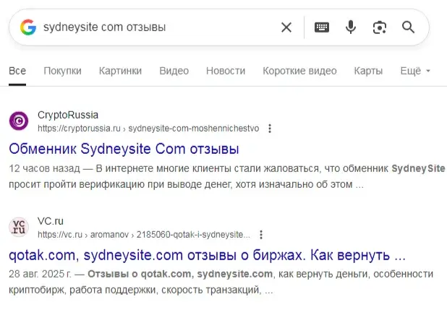447x310 pixels.
Task: Switch to the Картинки tab
Action: (x=120, y=71)
